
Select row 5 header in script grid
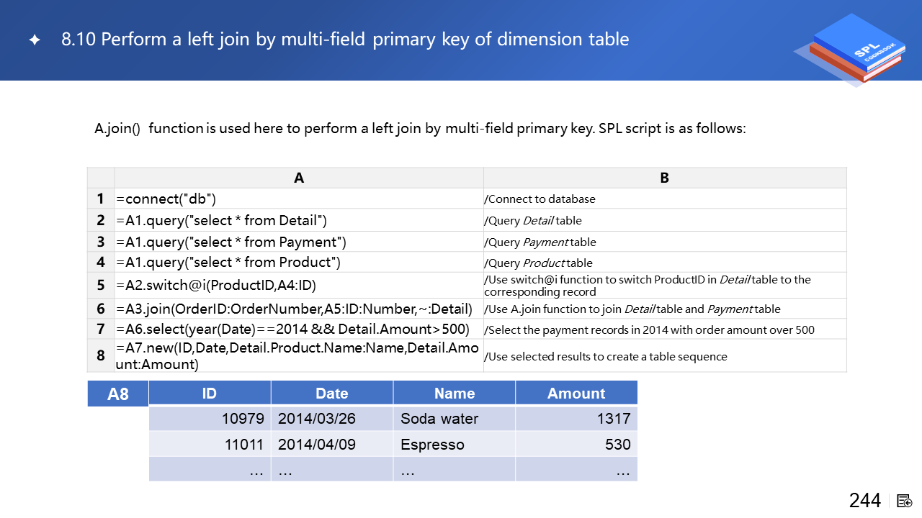[x=101, y=286]
